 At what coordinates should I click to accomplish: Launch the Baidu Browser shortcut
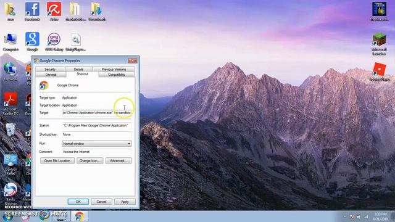pyautogui.click(x=10, y=193)
